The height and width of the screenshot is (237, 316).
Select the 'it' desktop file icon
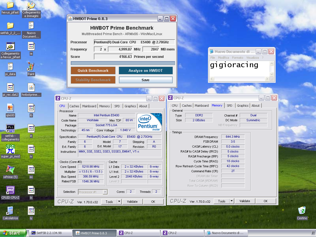(31, 129)
